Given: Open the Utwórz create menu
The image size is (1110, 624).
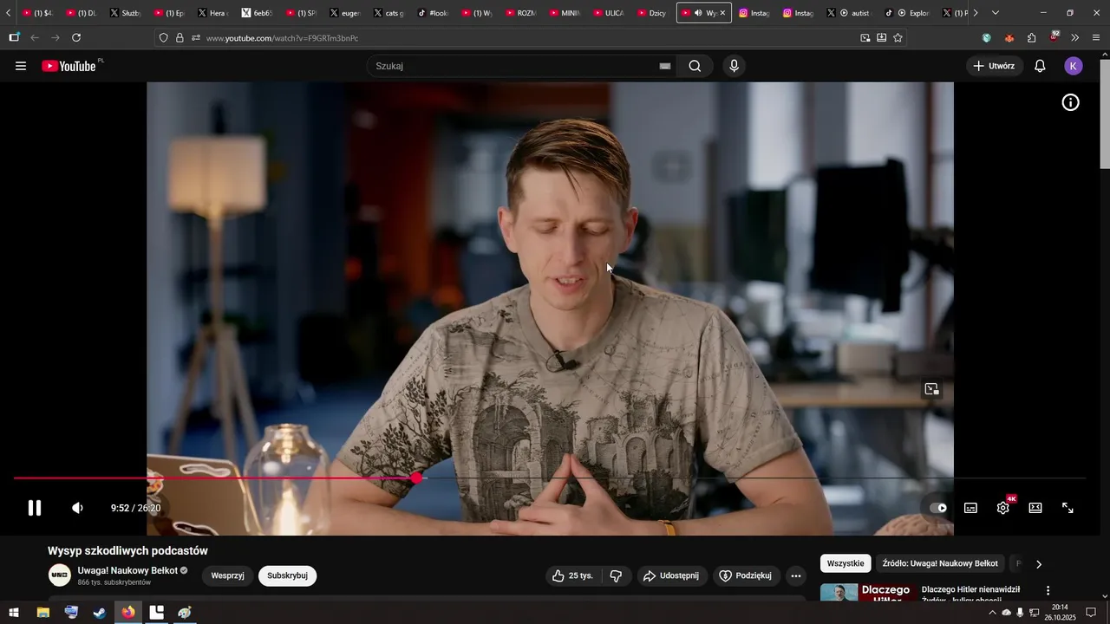Looking at the screenshot, I should [995, 66].
